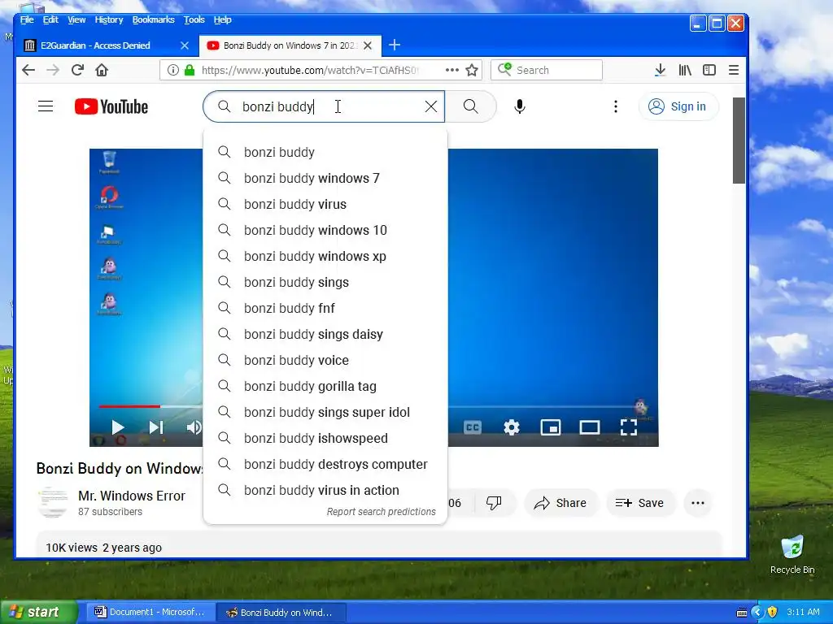Open the Tools menu
Image resolution: width=833 pixels, height=624 pixels.
click(194, 19)
